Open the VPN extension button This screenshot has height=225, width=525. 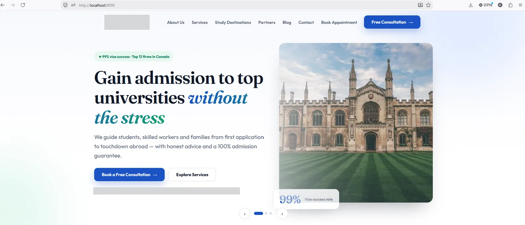pos(486,5)
